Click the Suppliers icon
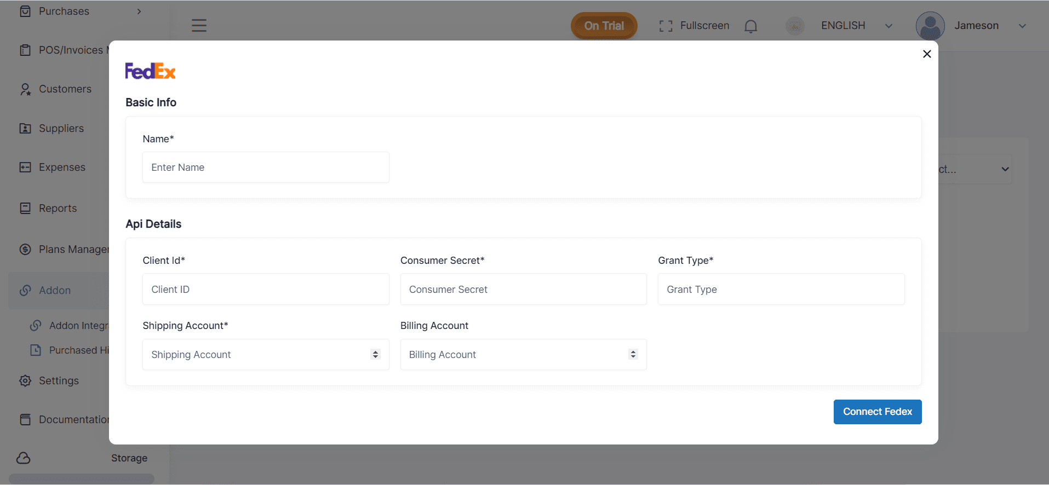This screenshot has width=1049, height=485. [x=25, y=128]
